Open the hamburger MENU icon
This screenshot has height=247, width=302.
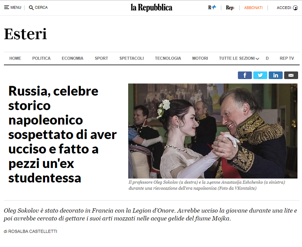[x=7, y=7]
